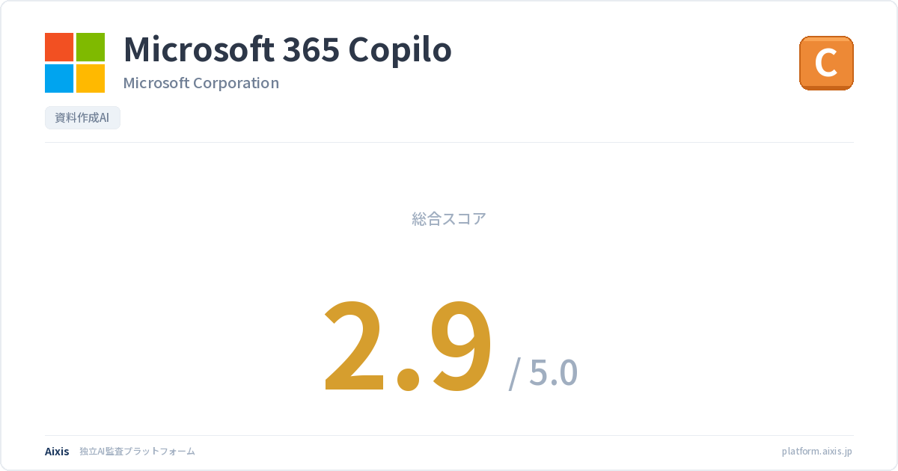Open the platform.aixis.jp link
This screenshot has width=898, height=471.
[x=816, y=452]
